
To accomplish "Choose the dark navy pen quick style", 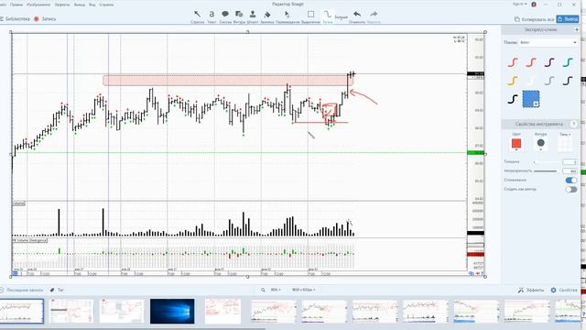I will (568, 81).
